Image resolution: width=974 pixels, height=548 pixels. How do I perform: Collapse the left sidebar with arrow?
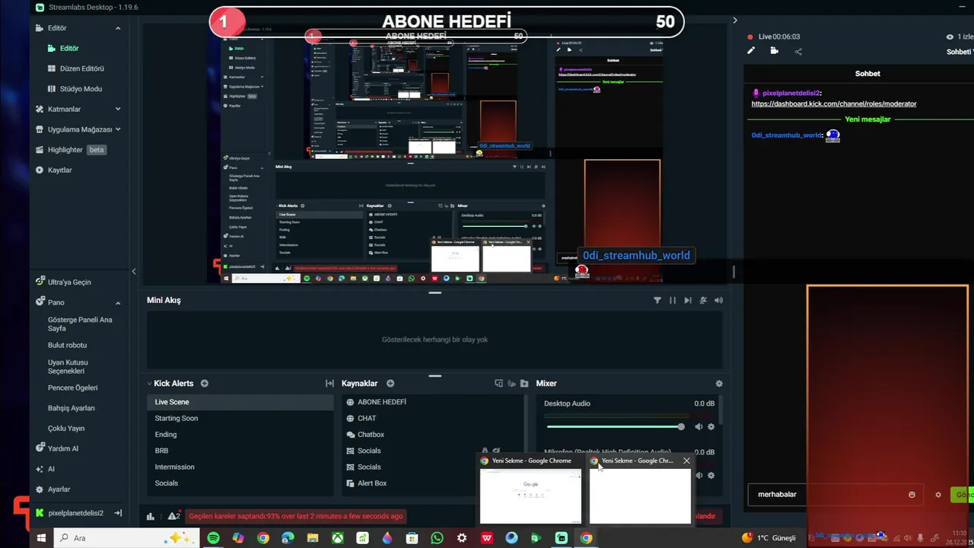pyautogui.click(x=134, y=271)
